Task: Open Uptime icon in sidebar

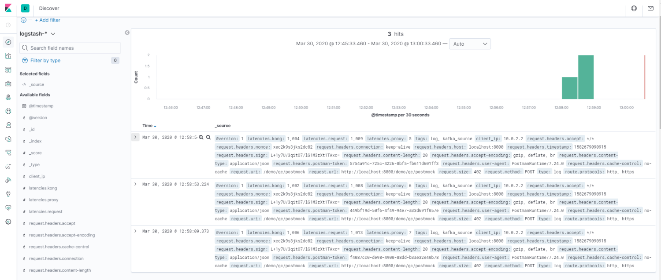Action: (x=8, y=167)
